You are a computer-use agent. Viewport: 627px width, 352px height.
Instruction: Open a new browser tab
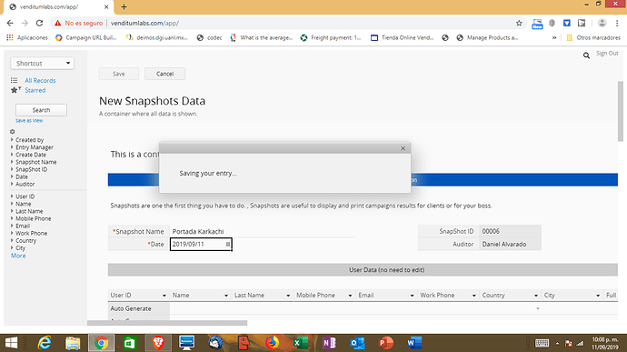124,6
